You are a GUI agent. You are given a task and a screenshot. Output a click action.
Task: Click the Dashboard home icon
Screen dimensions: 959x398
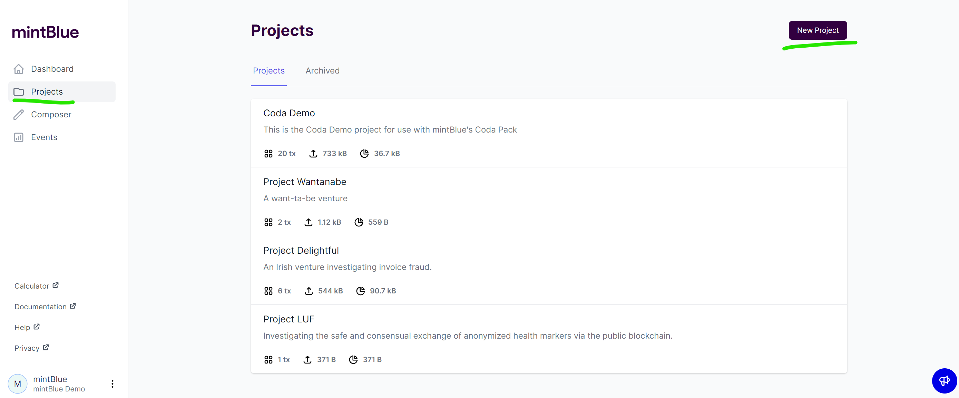pyautogui.click(x=19, y=69)
